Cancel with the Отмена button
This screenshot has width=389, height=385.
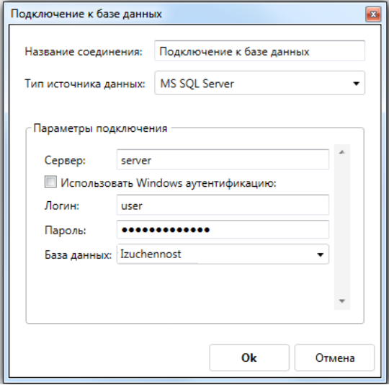tap(334, 358)
